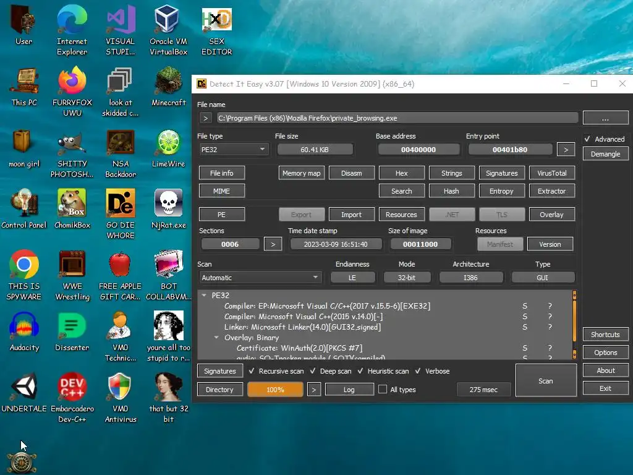
Task: Open the WWE Wrestling icon
Action: click(72, 275)
